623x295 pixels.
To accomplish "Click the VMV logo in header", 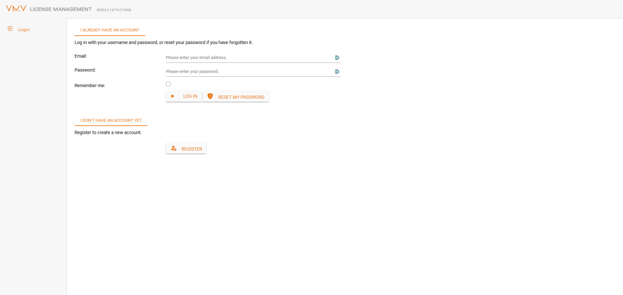I will [16, 9].
